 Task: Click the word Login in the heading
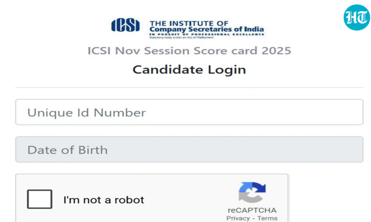tap(227, 70)
